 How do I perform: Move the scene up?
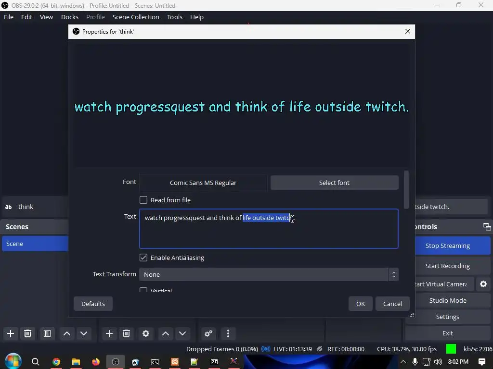pos(67,333)
